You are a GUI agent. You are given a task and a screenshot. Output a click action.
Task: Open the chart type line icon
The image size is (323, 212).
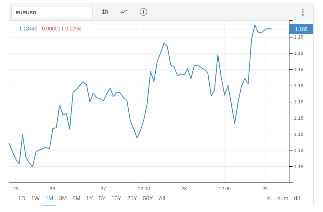tap(124, 12)
